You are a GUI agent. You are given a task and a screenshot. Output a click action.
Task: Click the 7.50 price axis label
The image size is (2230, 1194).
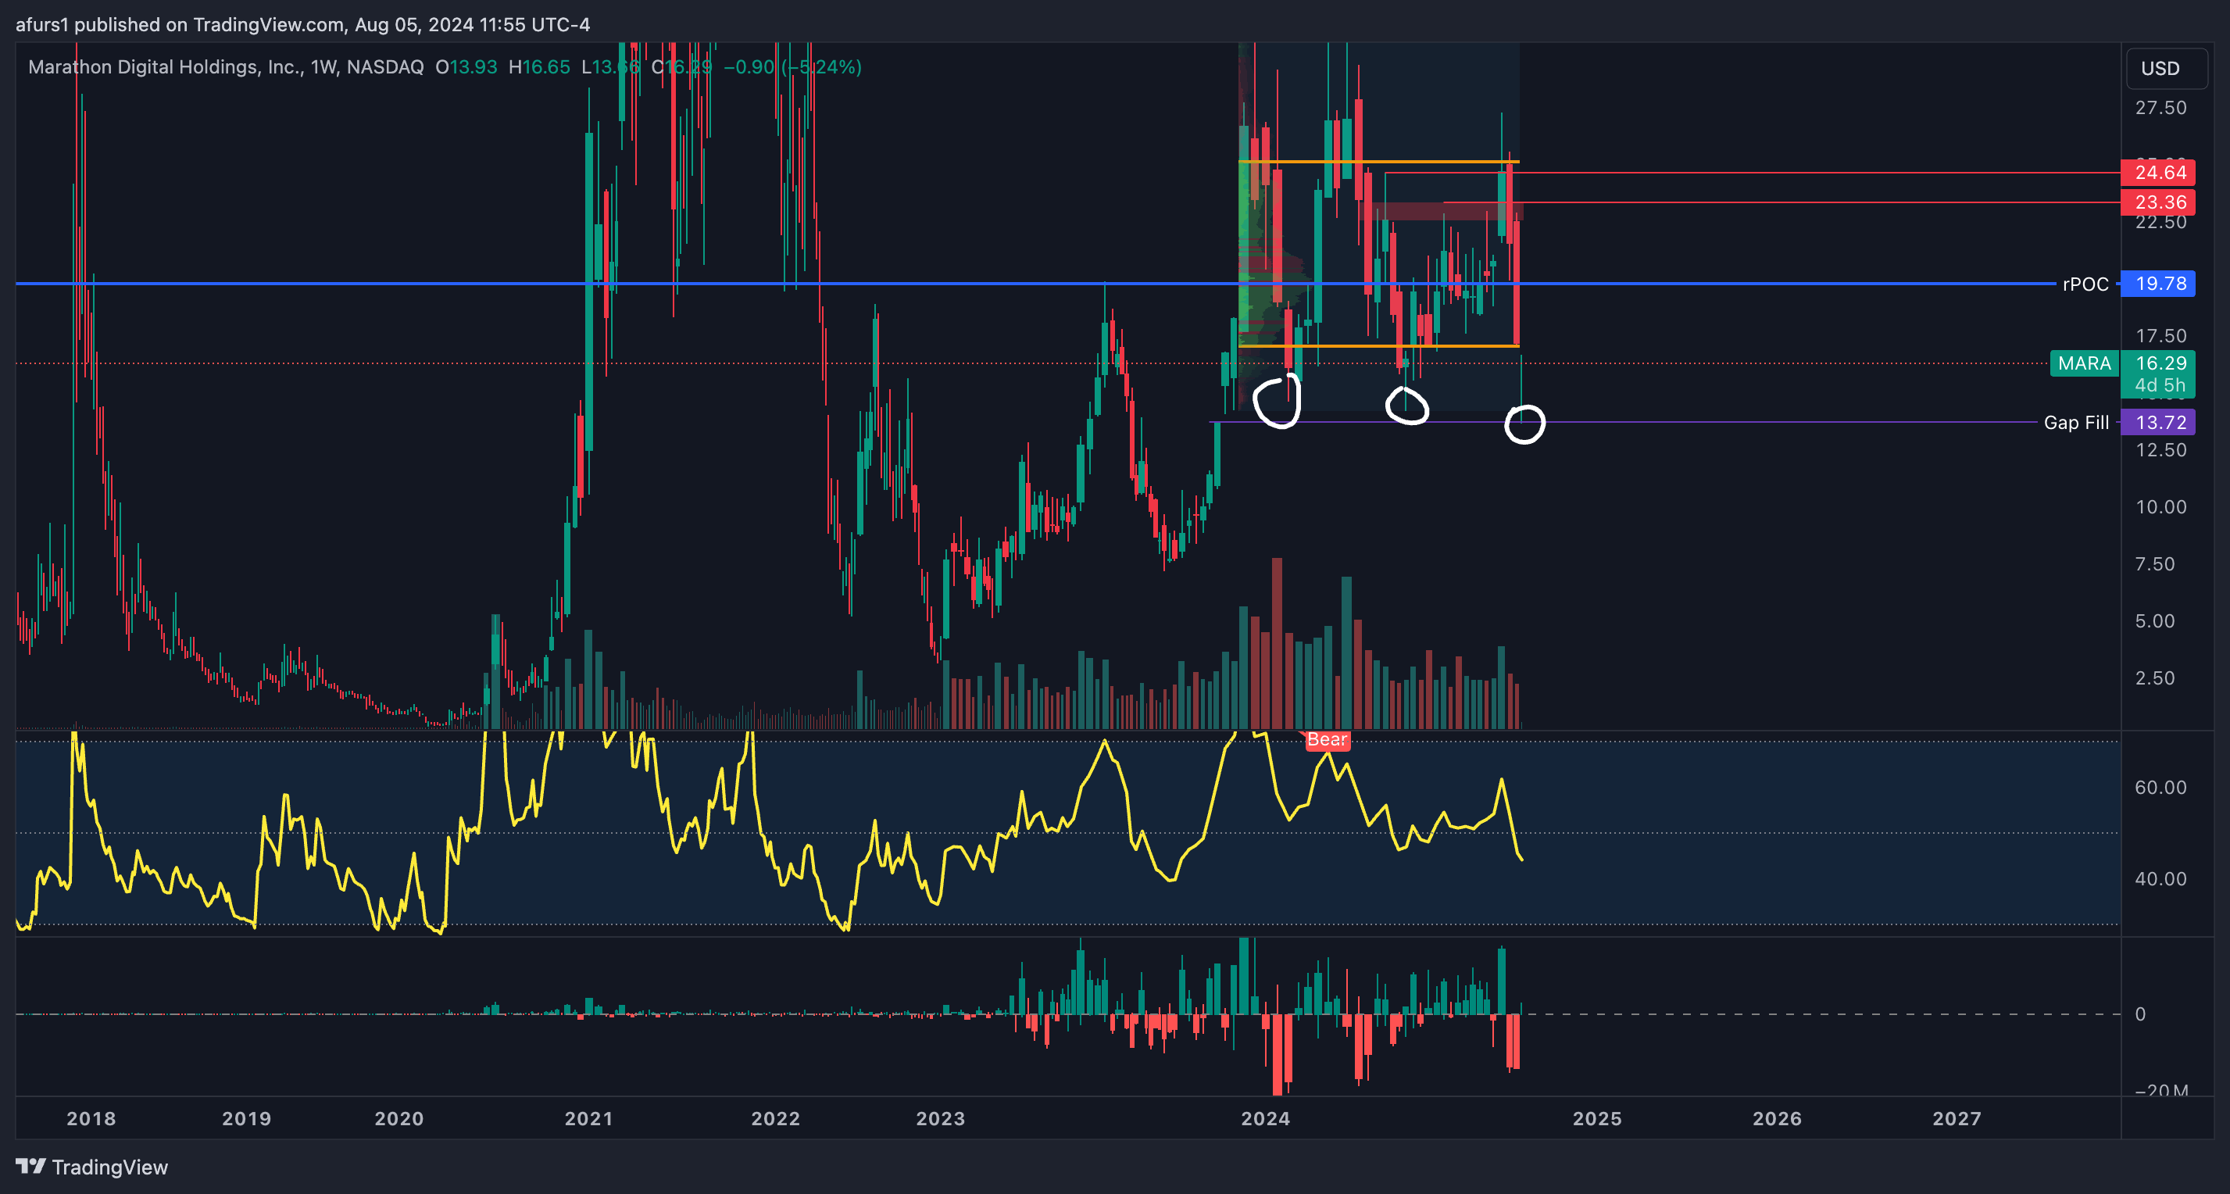[2155, 564]
